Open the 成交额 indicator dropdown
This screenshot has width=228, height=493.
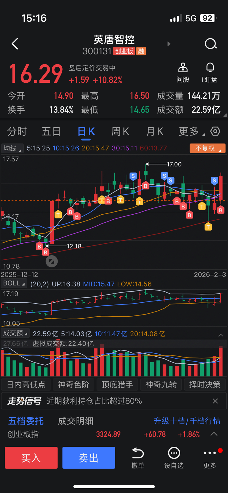(x=15, y=333)
